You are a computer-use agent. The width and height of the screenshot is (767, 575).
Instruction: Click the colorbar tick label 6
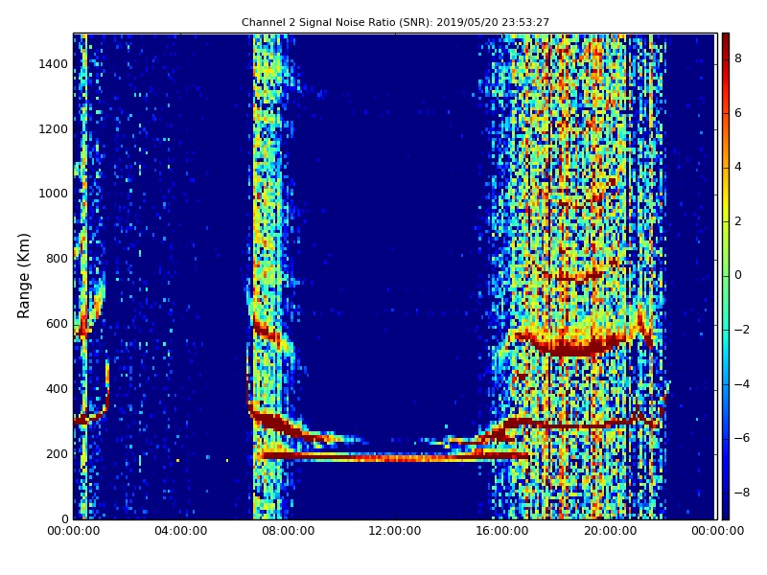[738, 113]
